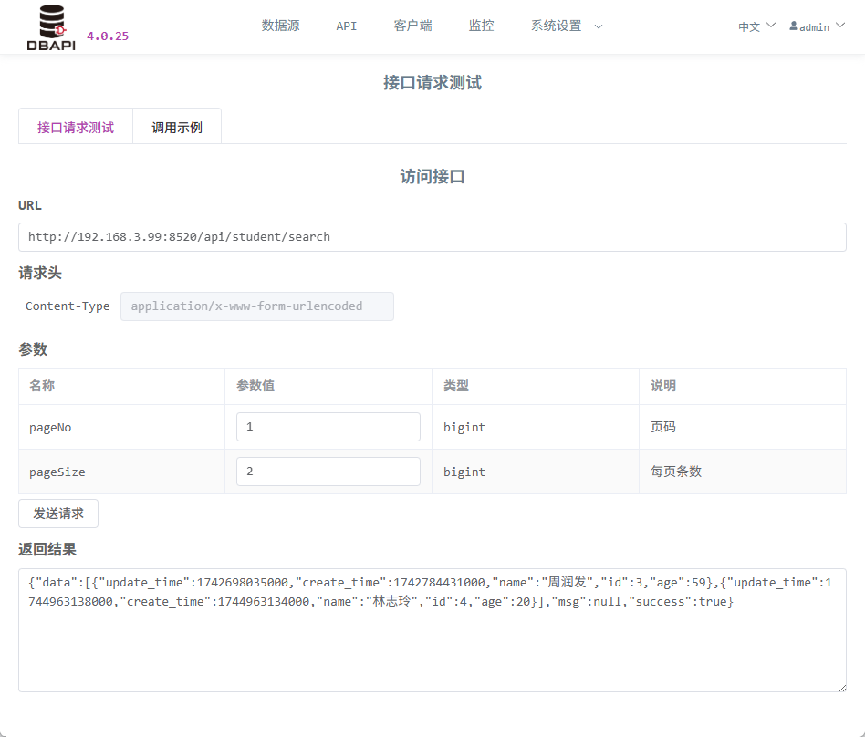Go to the 客户端 menu
This screenshot has height=737, width=865.
(x=412, y=26)
